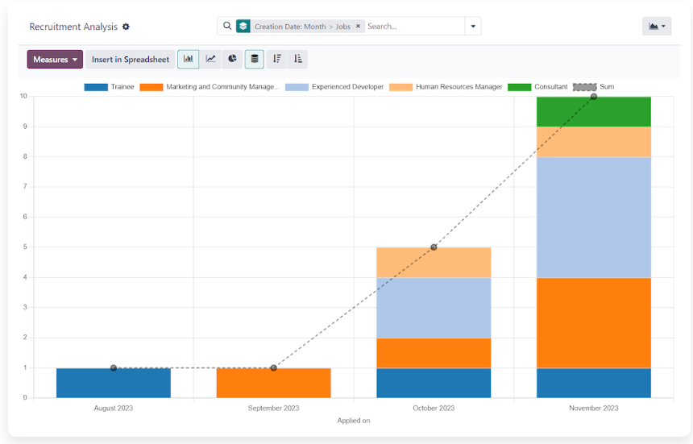
Task: Toggle Trainee series in the legend
Action: pyautogui.click(x=109, y=86)
